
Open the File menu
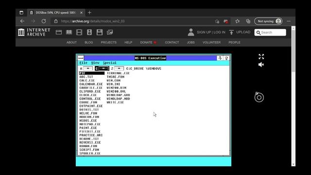(84, 63)
